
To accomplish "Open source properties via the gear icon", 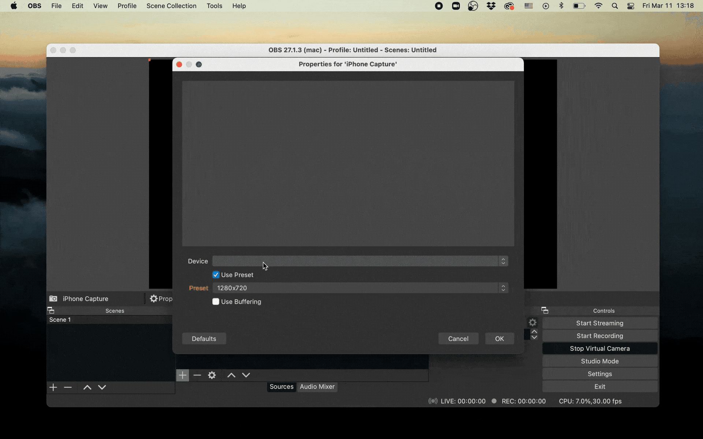I will 212,375.
